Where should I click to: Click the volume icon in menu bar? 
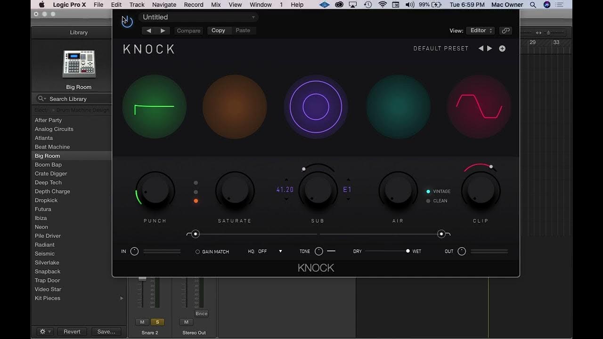(x=409, y=5)
